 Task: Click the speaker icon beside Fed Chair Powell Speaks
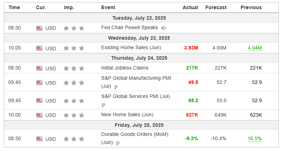(163, 28)
